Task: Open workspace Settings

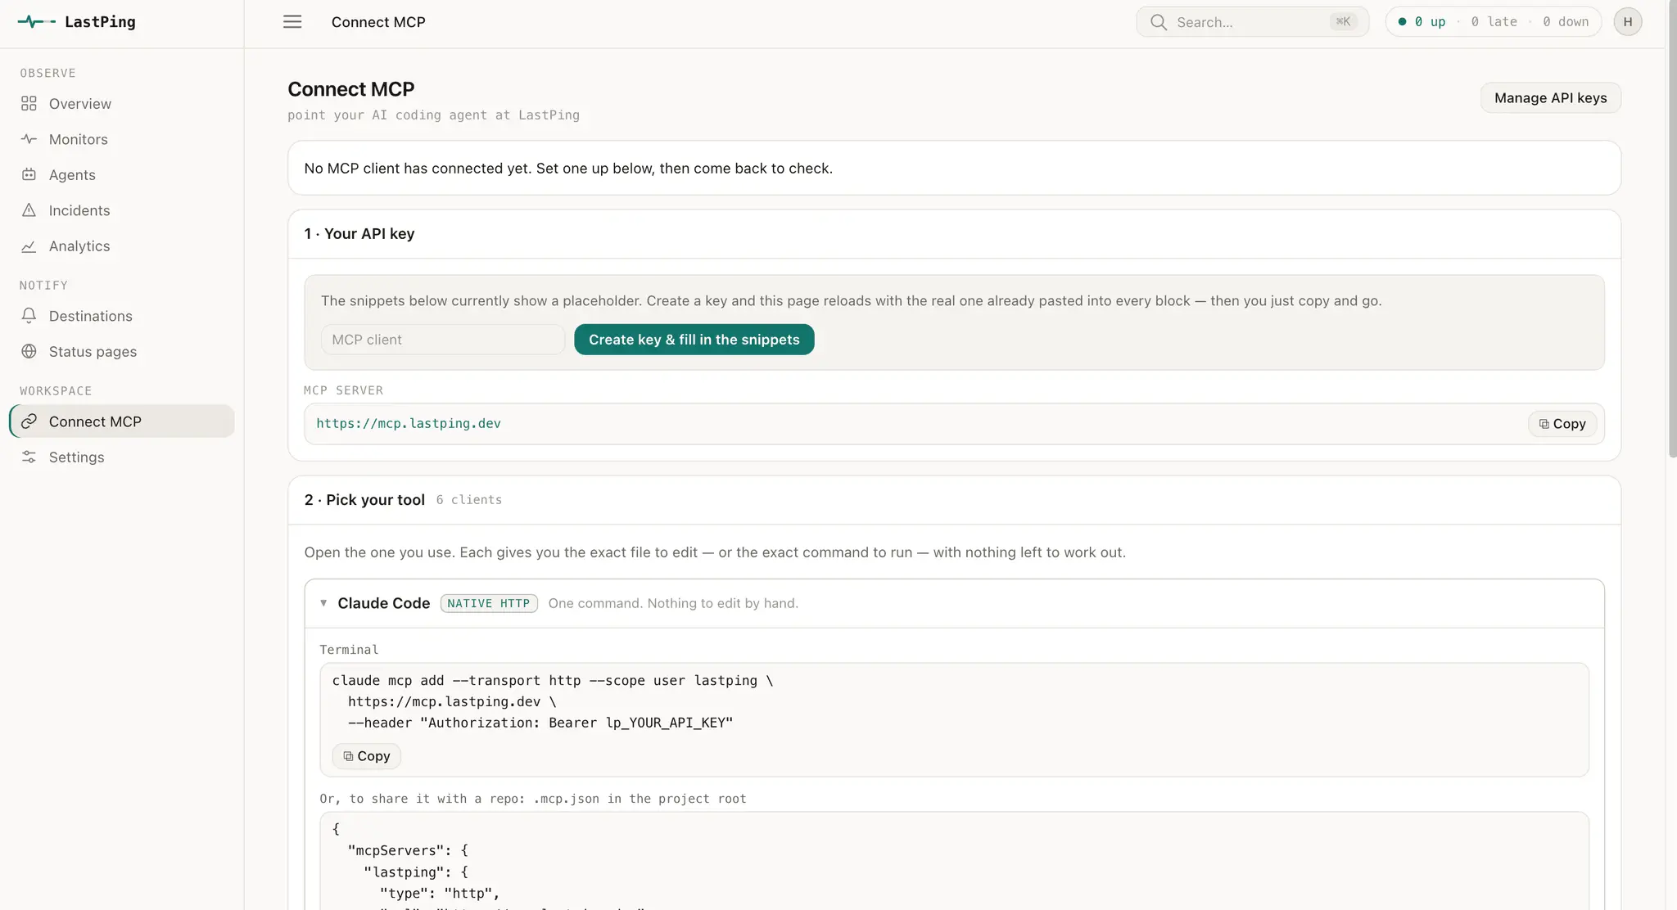Action: click(x=122, y=457)
